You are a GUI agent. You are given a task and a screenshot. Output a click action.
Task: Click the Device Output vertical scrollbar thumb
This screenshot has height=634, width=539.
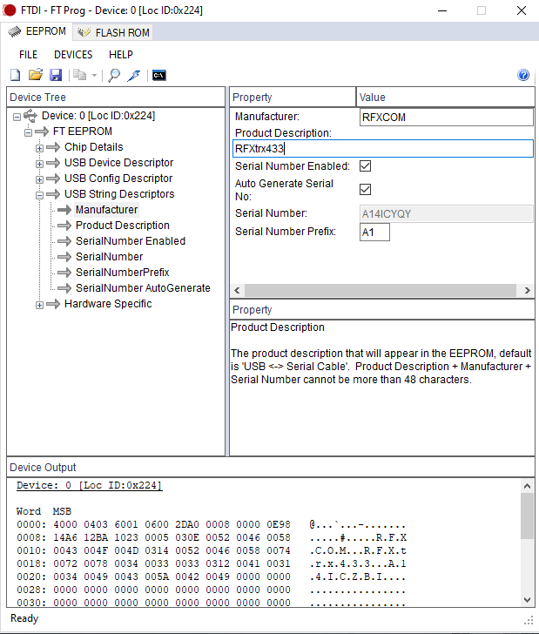[x=527, y=516]
